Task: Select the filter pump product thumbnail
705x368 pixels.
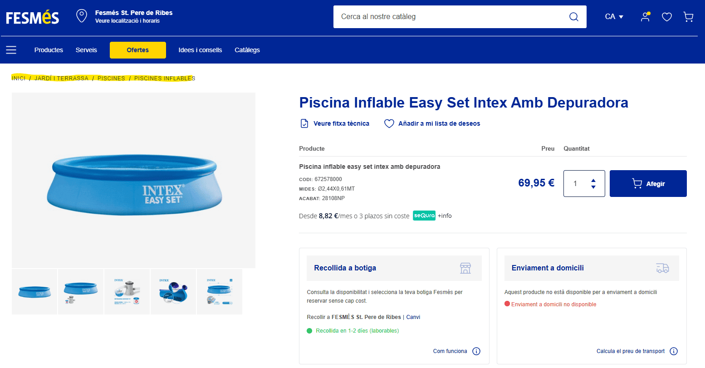Action: 127,292
